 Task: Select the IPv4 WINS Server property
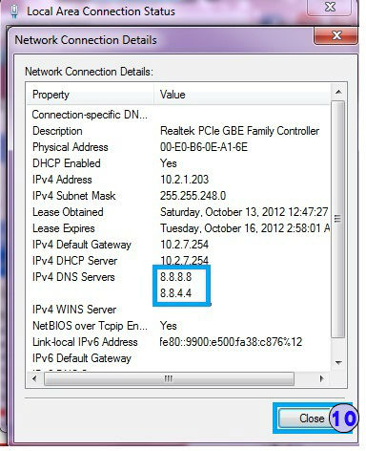click(74, 310)
